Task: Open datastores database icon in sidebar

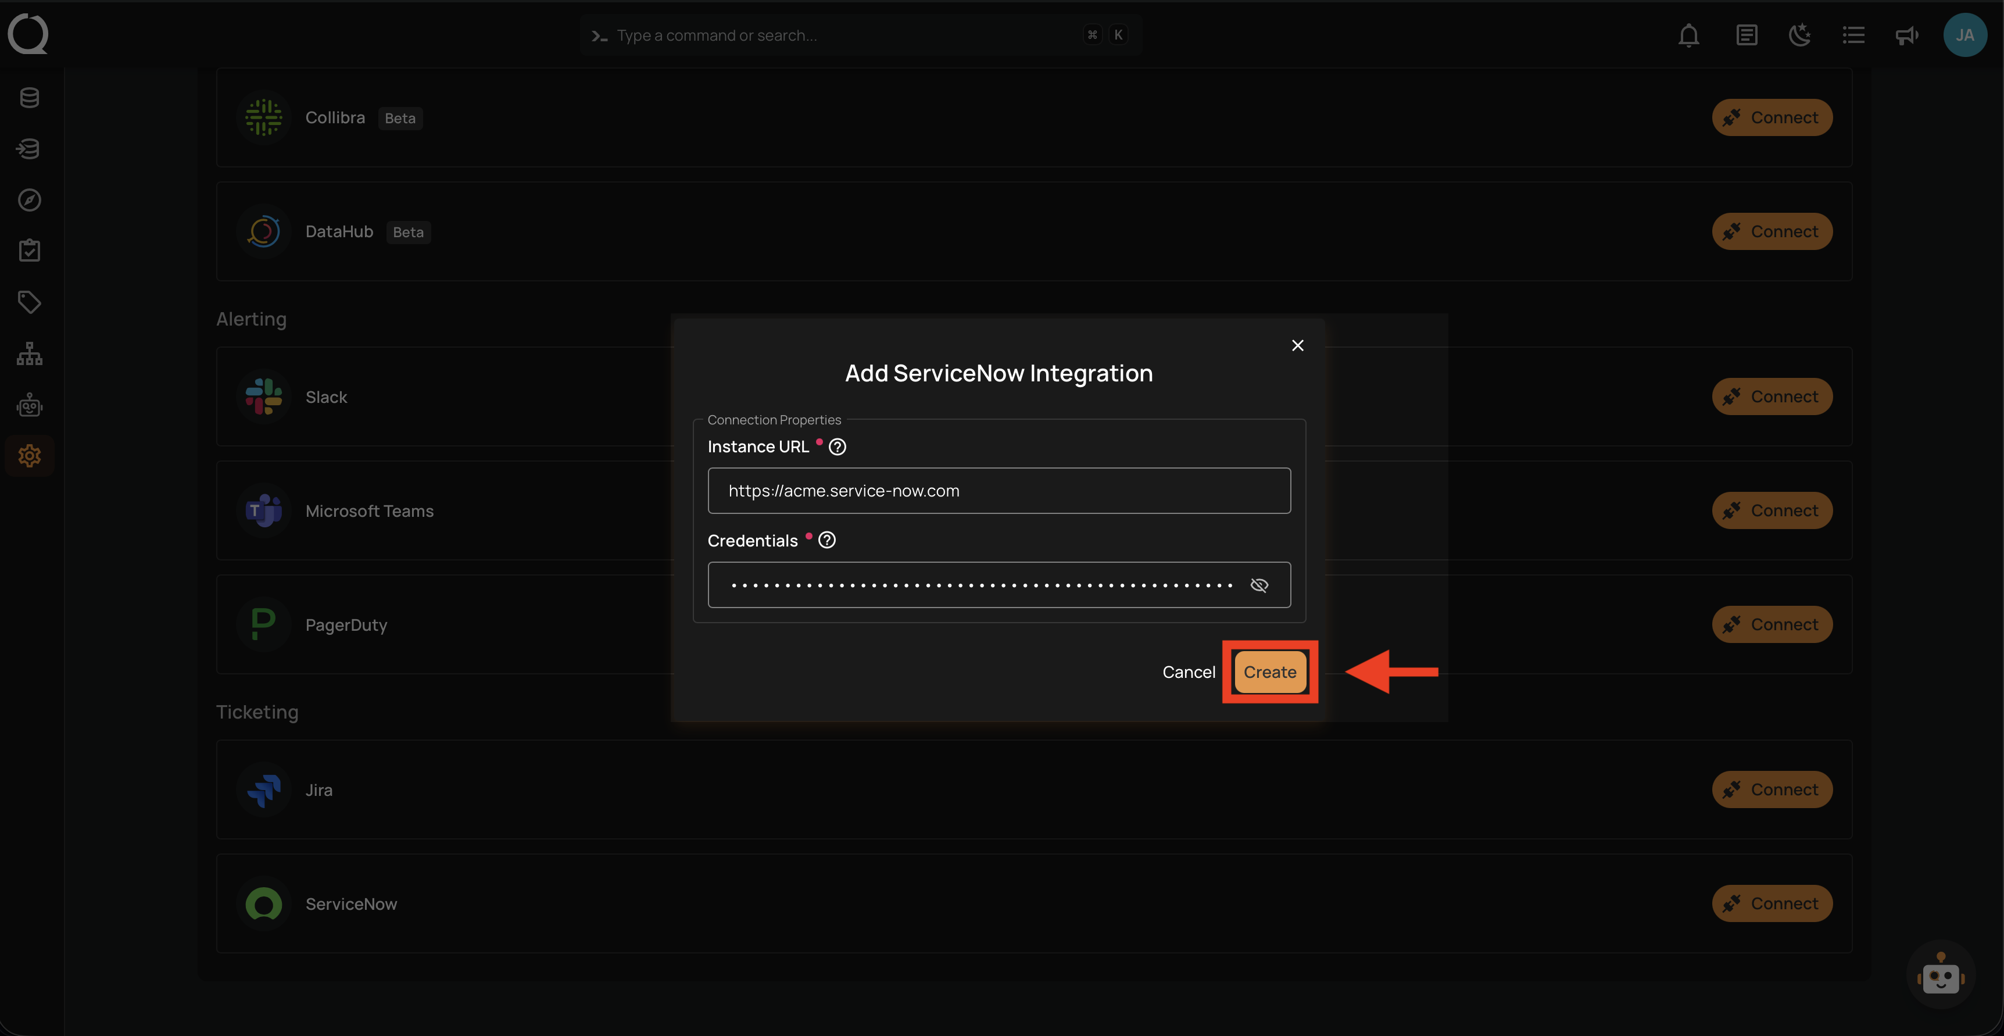Action: (30, 97)
